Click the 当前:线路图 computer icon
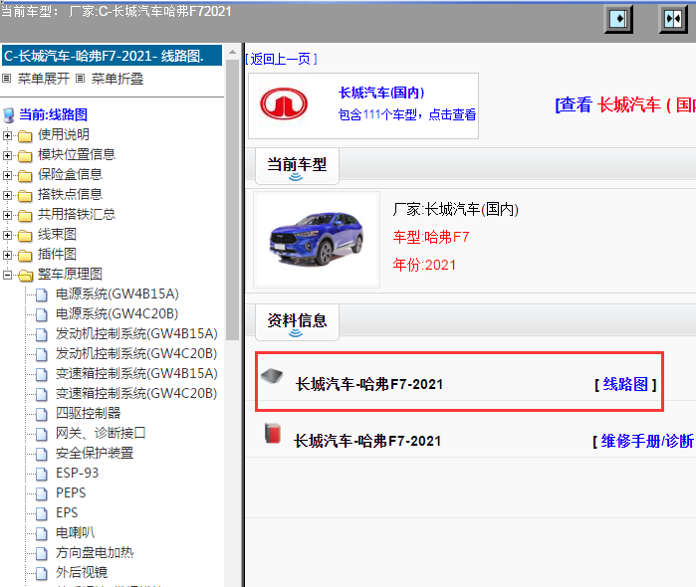Screen dimensions: 696x587 coord(8,115)
